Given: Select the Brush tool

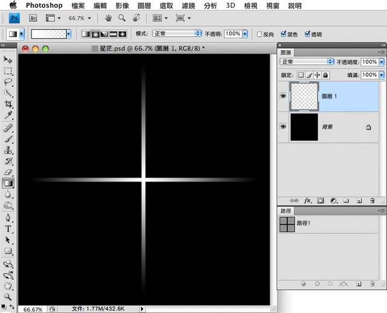Looking at the screenshot, I should coord(8,139).
